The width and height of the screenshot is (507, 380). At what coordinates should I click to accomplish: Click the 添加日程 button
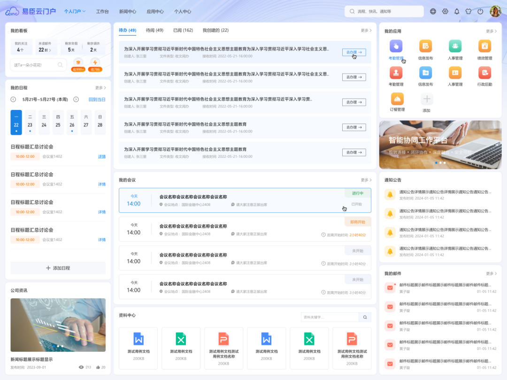[x=58, y=268]
